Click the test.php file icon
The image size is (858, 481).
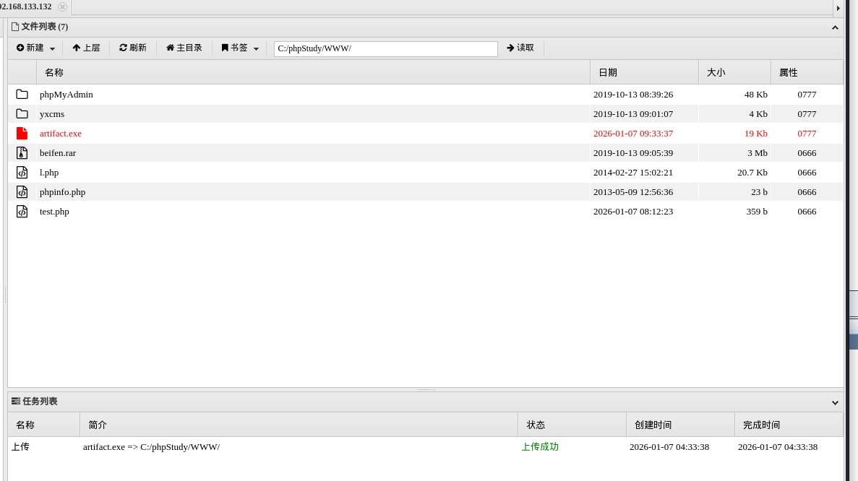[x=22, y=212]
